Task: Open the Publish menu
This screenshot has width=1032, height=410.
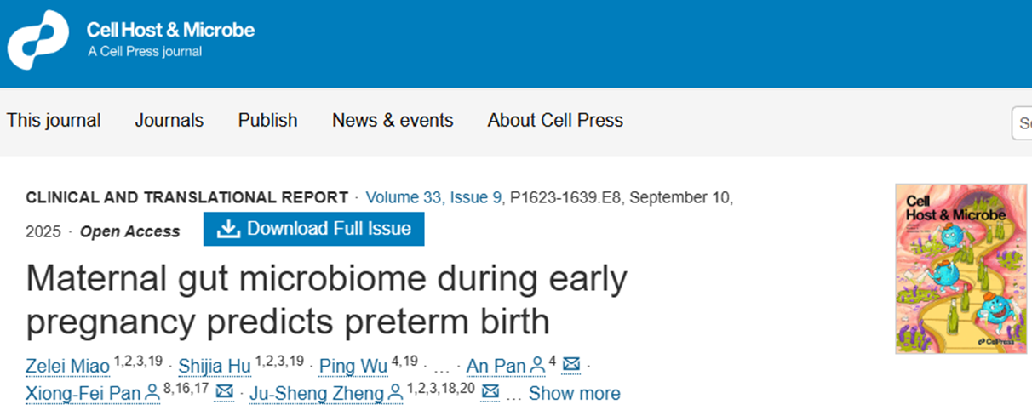Action: (x=267, y=121)
